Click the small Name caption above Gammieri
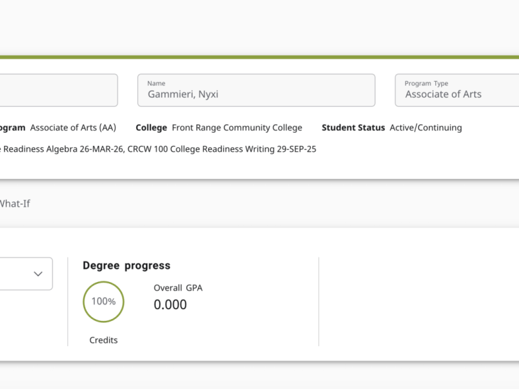This screenshot has height=389, width=519. click(x=156, y=84)
